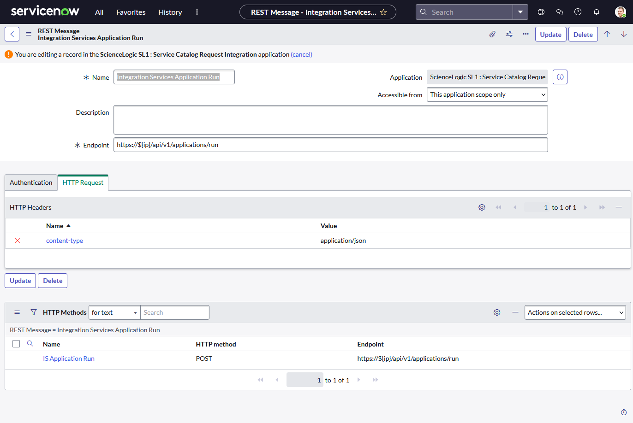Viewport: 633px width, 423px height.
Task: Click the ServiceNow logo
Action: [x=45, y=12]
